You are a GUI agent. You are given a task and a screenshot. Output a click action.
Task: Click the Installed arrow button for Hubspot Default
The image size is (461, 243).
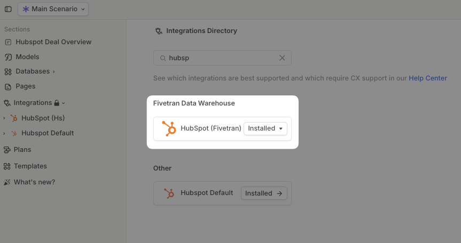264,193
